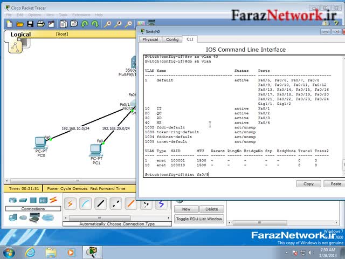Click Fast Forward Time
The height and width of the screenshot is (259, 345).
coord(108,188)
